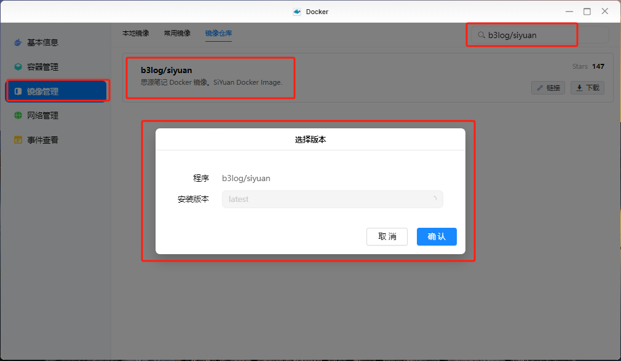621x361 pixels.
Task: Click the 镜像管理 image icon in sidebar
Action: point(17,91)
